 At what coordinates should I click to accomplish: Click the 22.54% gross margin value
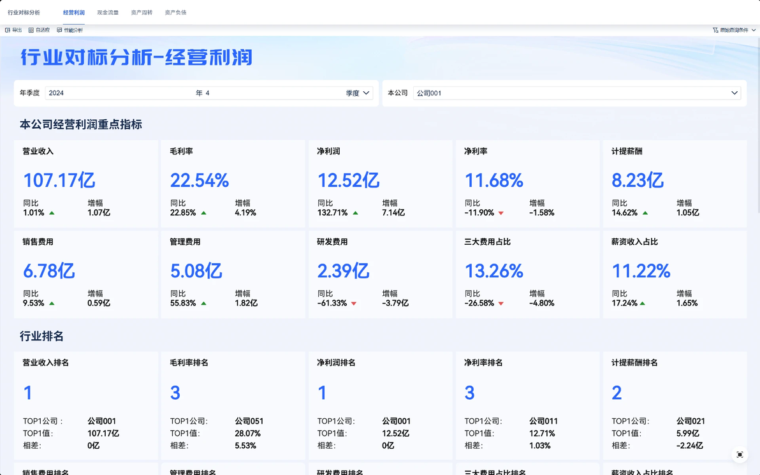199,181
